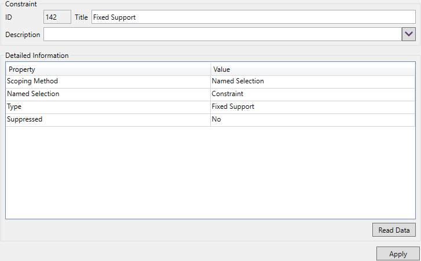Click the Value column header
Image resolution: width=421 pixels, height=261 pixels.
pyautogui.click(x=313, y=69)
